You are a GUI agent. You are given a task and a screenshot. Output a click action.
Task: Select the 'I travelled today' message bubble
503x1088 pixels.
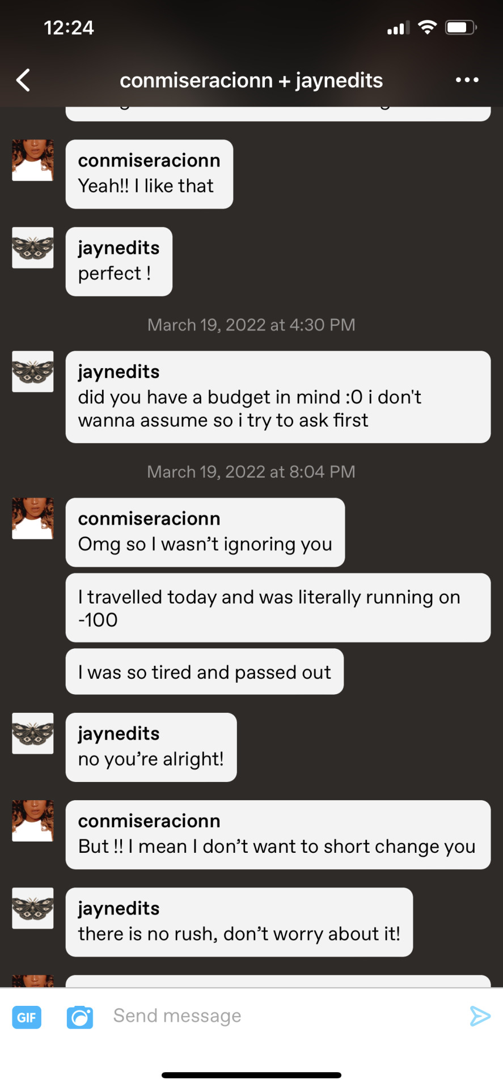278,608
